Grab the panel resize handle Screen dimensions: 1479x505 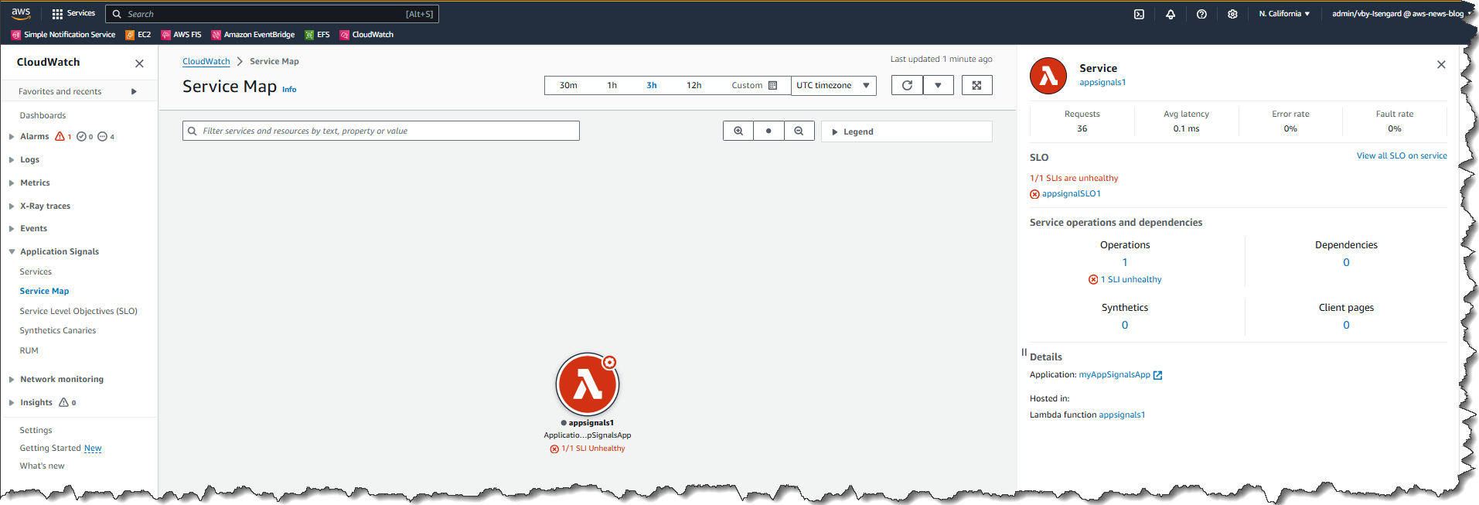point(1024,352)
